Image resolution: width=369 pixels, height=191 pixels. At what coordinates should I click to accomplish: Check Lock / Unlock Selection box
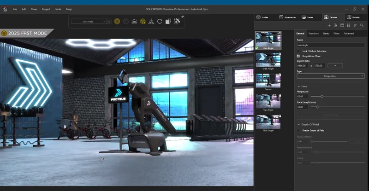[298, 51]
